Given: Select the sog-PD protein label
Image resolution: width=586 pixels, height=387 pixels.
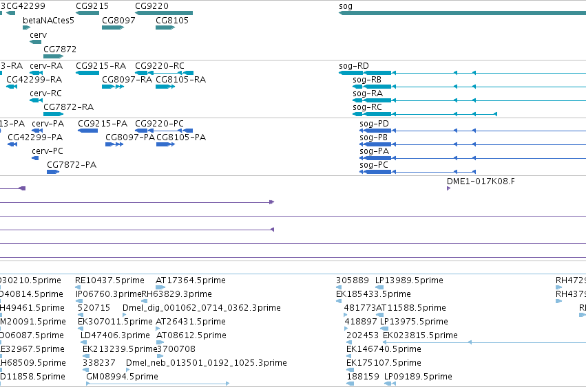Looking at the screenshot, I should pos(374,124).
